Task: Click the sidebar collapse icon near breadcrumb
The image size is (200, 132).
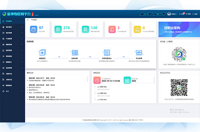Action: (x=28, y=20)
